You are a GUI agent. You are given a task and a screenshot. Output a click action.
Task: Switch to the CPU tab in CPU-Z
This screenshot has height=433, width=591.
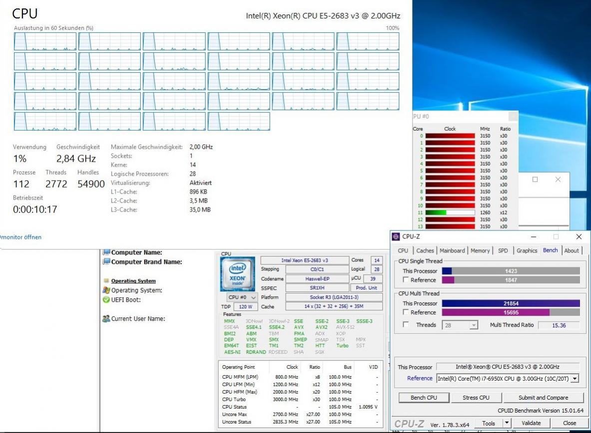pos(403,250)
